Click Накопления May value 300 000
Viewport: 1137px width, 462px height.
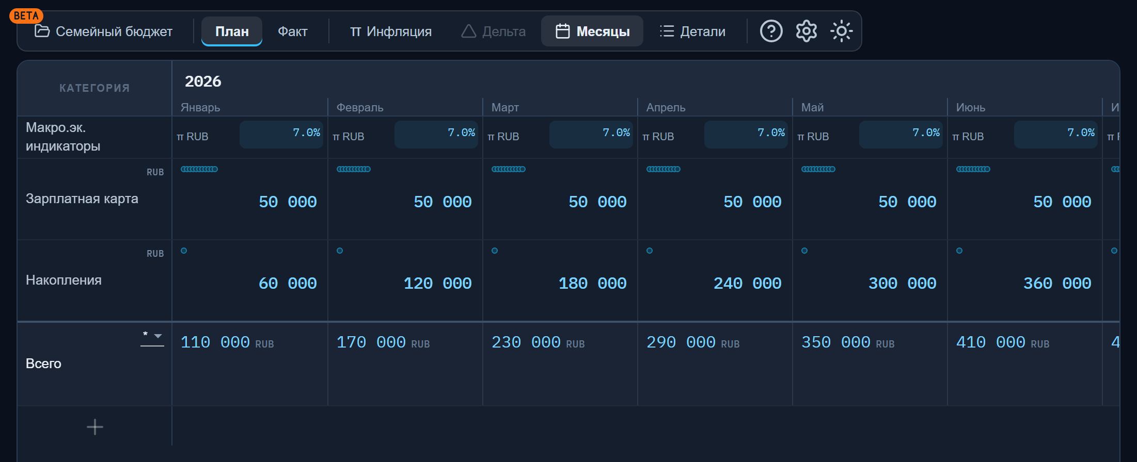(x=902, y=283)
